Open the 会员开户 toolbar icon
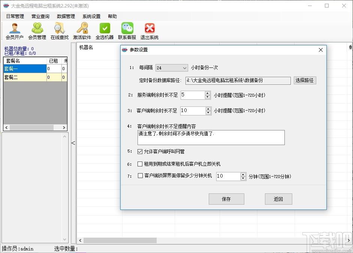 (x=15, y=31)
